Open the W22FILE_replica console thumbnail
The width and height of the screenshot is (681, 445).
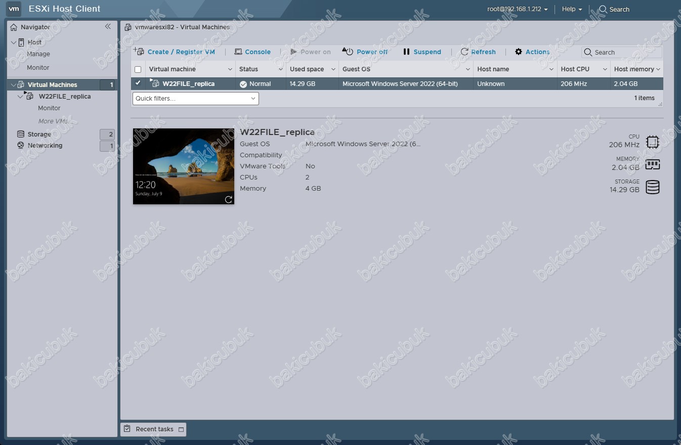click(x=184, y=166)
